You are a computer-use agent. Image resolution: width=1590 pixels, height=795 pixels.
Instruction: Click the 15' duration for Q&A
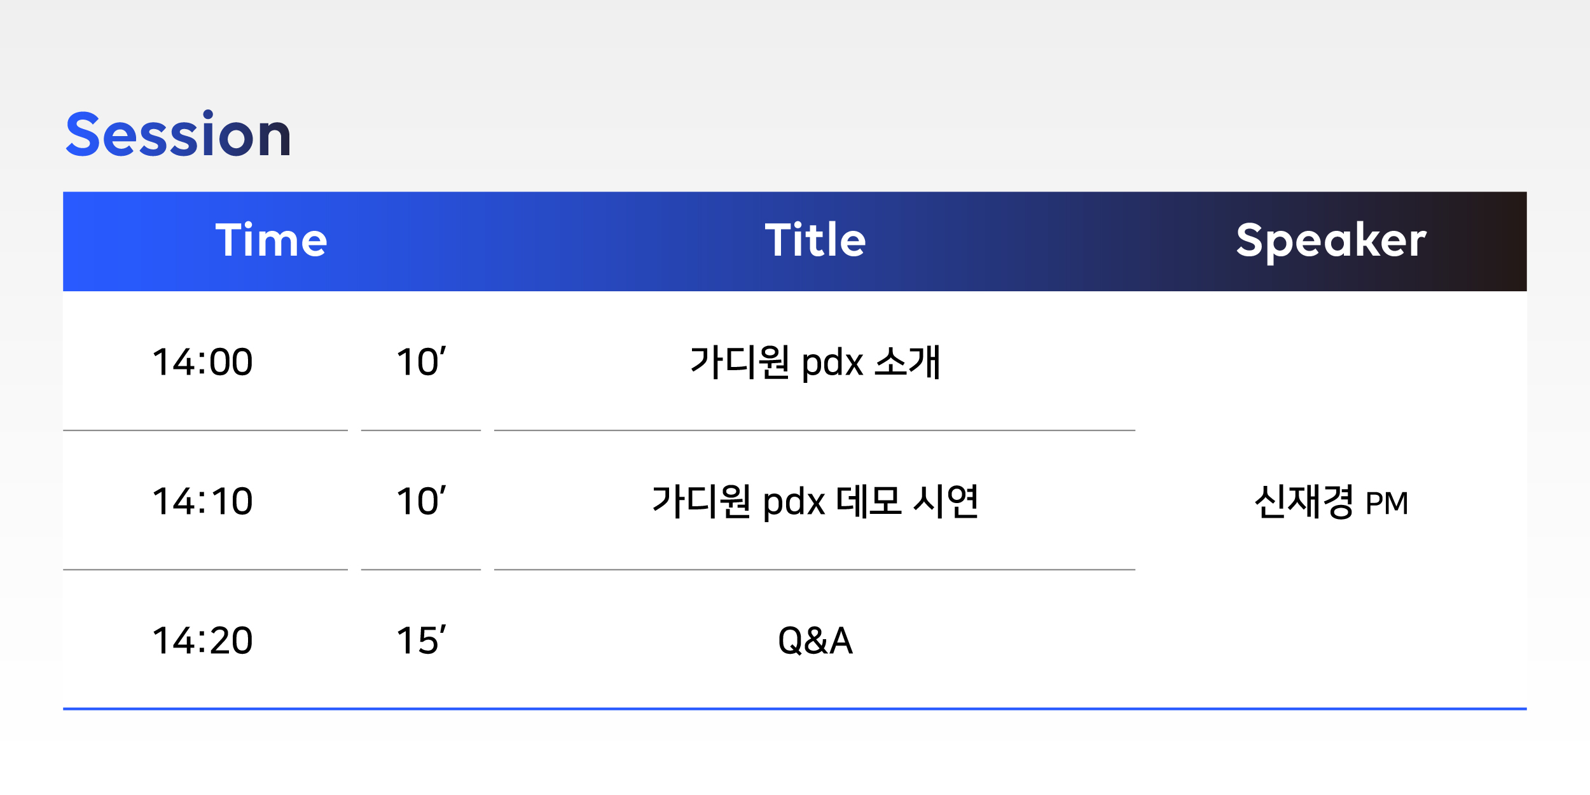[x=421, y=640]
